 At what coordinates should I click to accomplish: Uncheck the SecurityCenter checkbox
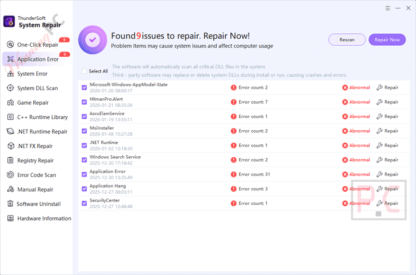click(84, 203)
